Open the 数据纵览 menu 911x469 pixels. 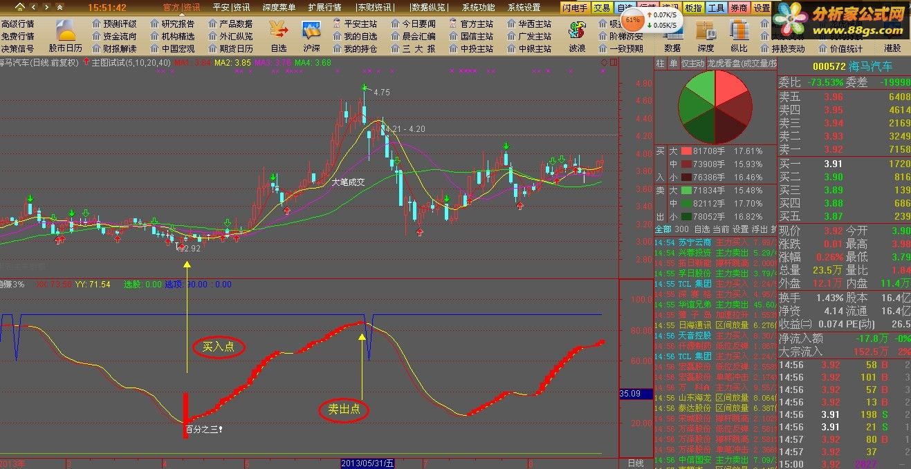pos(429,8)
